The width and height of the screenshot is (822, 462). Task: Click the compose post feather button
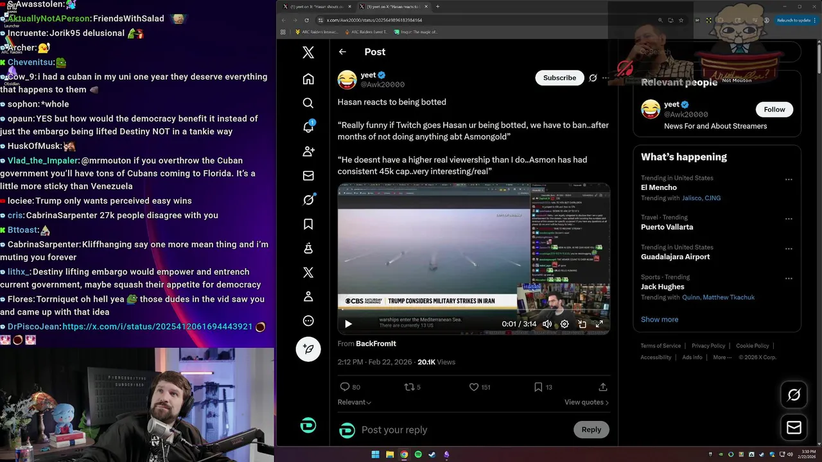pyautogui.click(x=308, y=349)
